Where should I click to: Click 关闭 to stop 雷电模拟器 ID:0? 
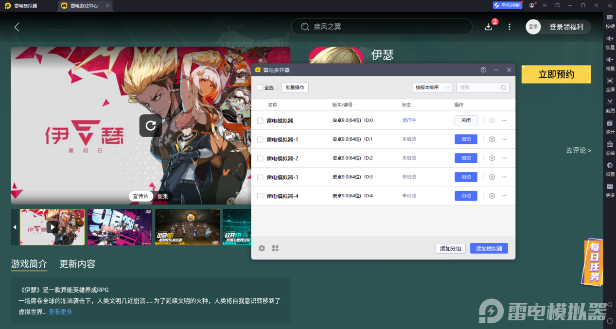pos(466,121)
